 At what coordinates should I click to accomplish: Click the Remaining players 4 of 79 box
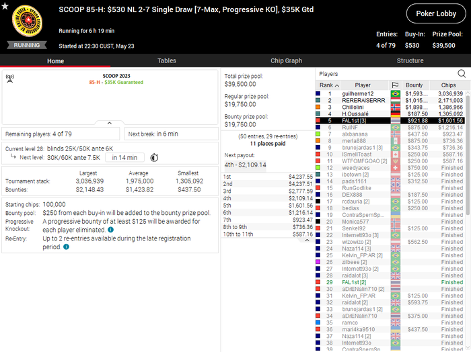(x=61, y=134)
